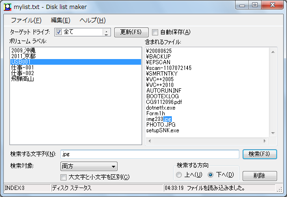
Task: Click the horizontal scroll-right arrow
Action: click(265, 141)
